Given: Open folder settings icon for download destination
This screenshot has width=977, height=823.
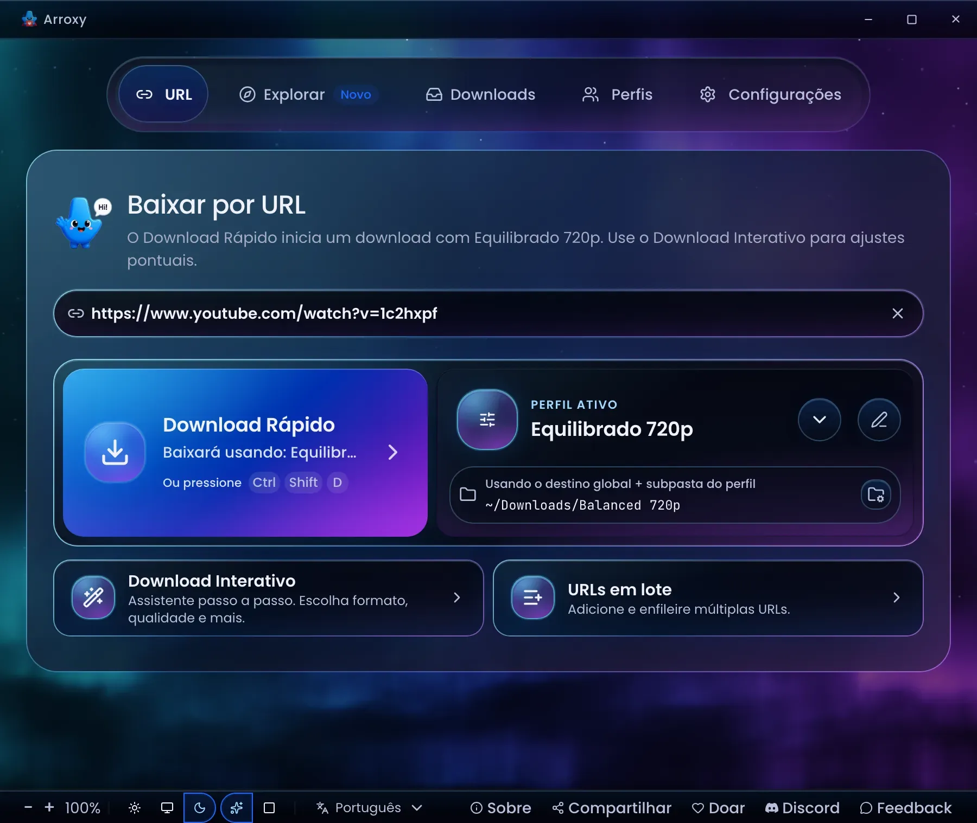Looking at the screenshot, I should point(876,494).
